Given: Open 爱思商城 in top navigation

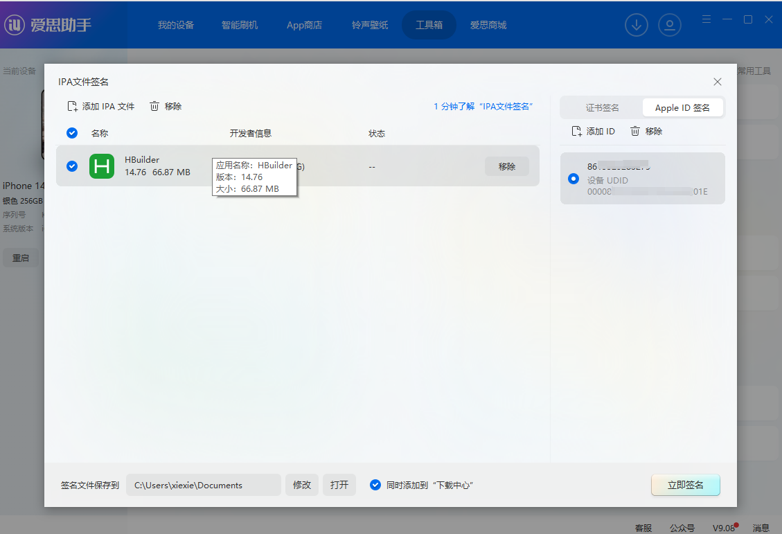Looking at the screenshot, I should coord(488,25).
